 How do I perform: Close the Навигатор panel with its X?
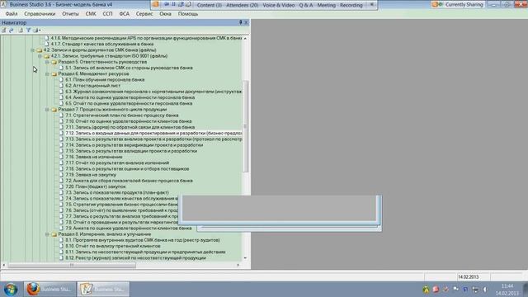point(246,22)
